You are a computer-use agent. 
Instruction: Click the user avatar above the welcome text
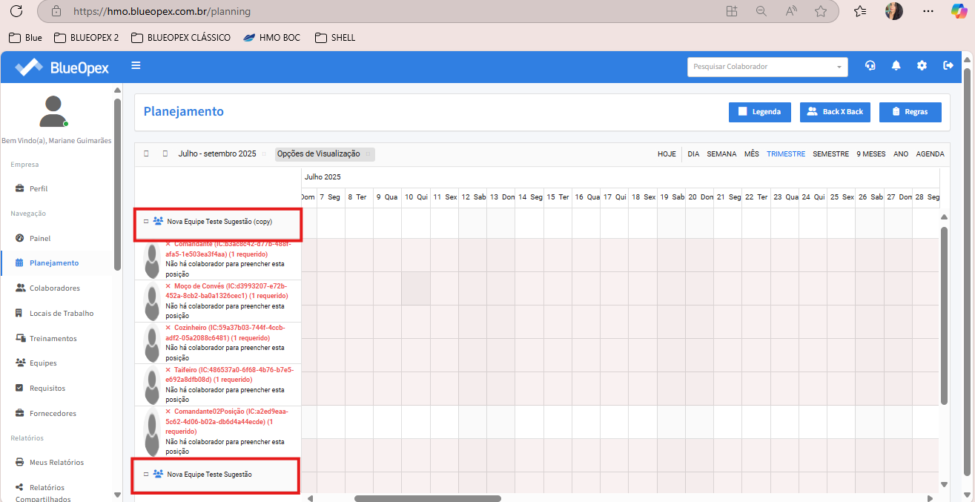click(x=52, y=111)
